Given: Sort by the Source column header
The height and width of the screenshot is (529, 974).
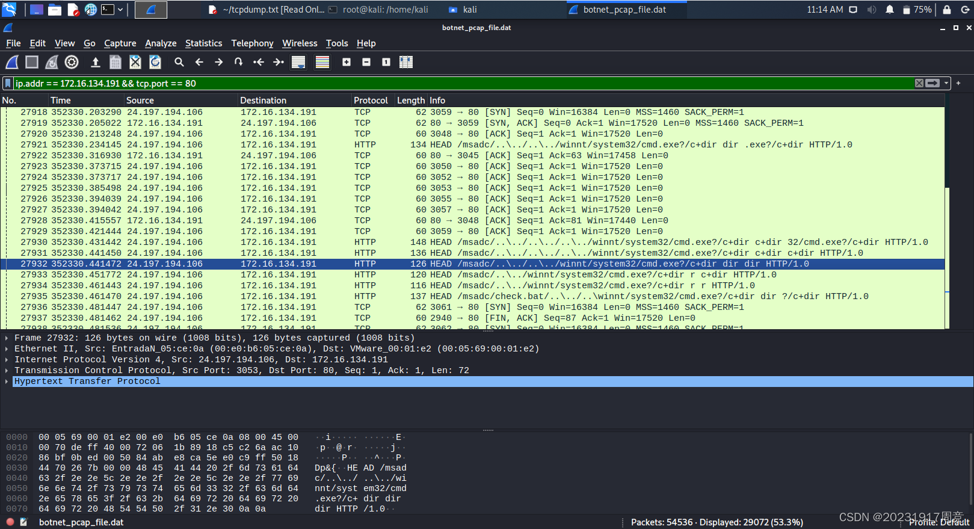Looking at the screenshot, I should click(x=180, y=101).
